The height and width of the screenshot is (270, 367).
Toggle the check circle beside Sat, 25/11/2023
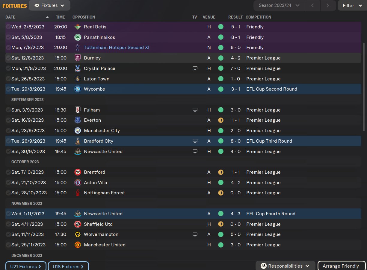click(x=8, y=245)
